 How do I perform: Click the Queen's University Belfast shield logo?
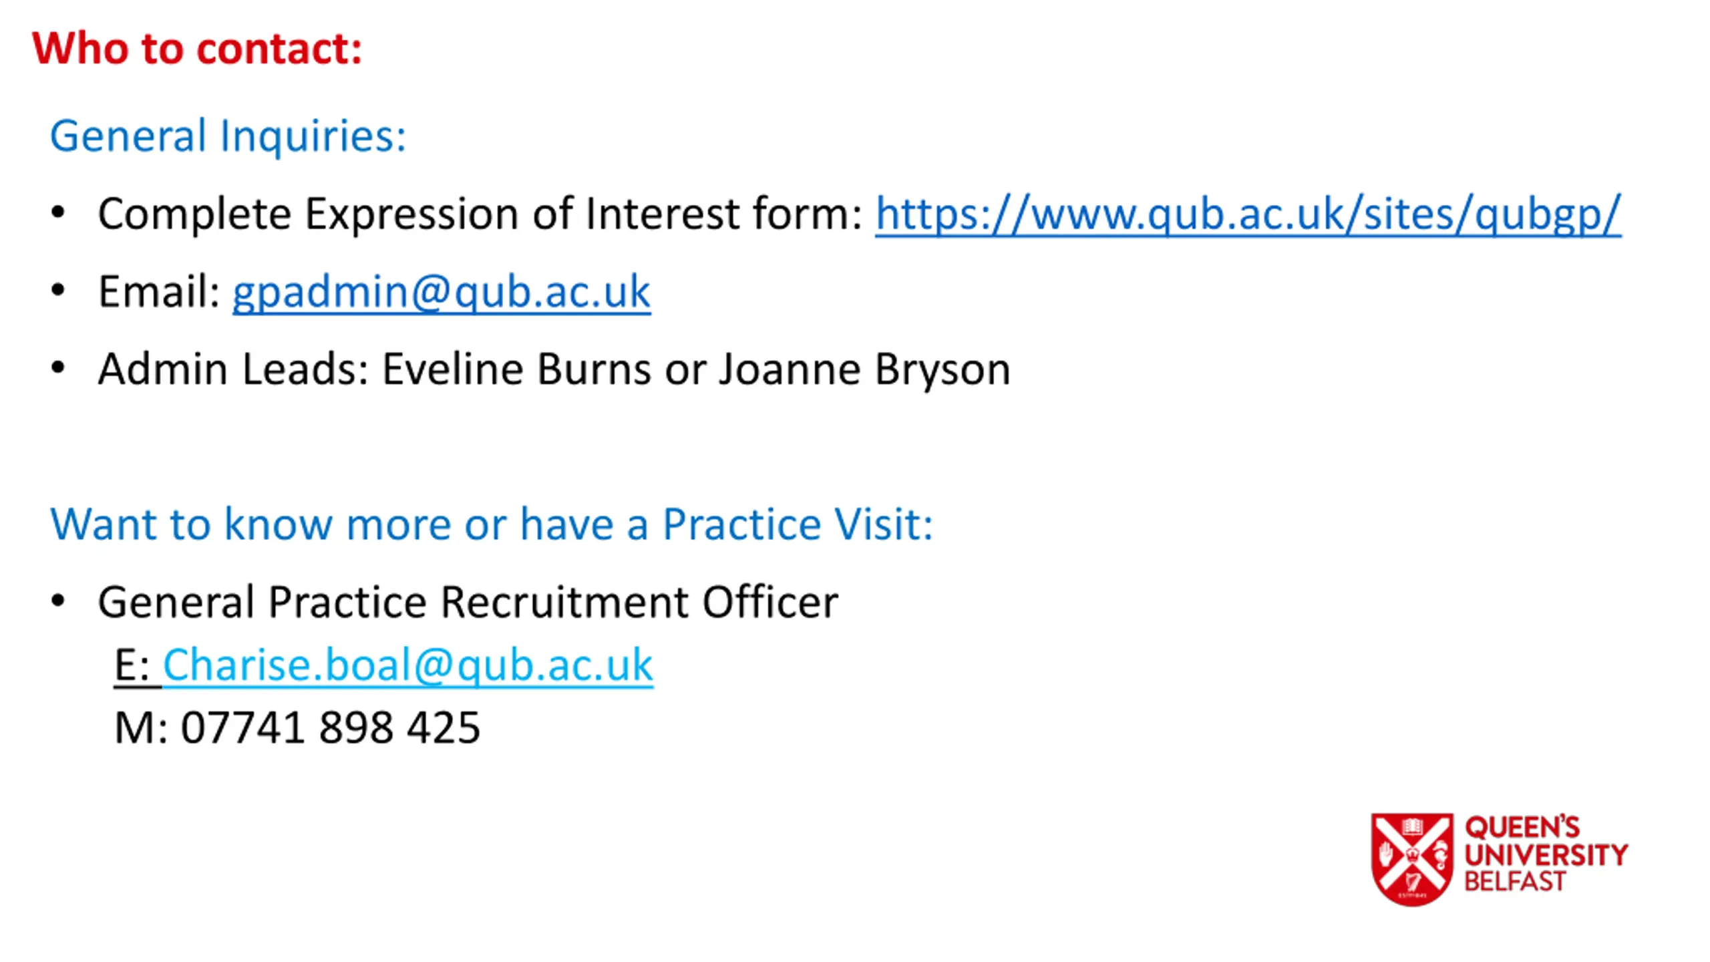tap(1412, 859)
